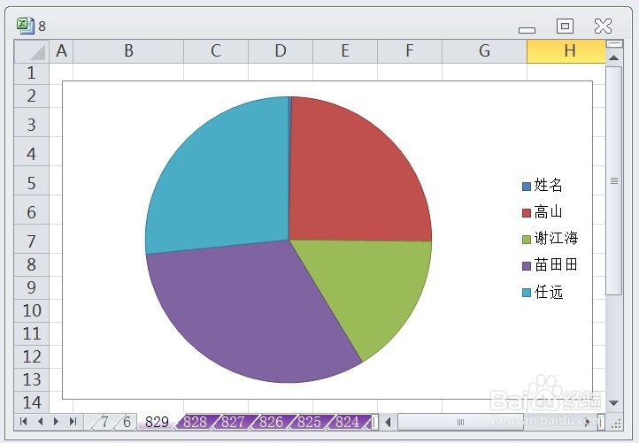Select column F header

[x=410, y=51]
